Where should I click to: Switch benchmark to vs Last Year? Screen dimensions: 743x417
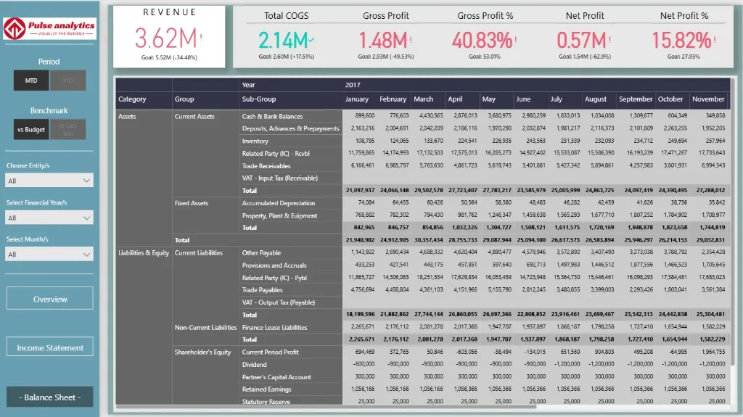tap(68, 130)
